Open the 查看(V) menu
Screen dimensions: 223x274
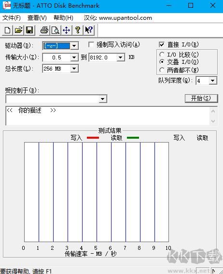(37, 18)
